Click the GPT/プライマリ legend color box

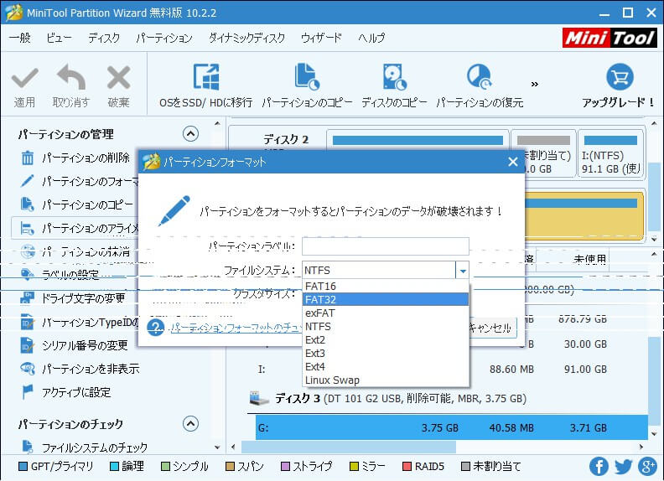pos(23,466)
